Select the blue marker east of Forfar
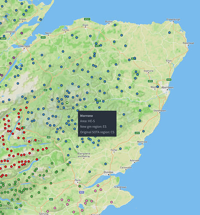Screen dimensions: 200x215 pos(120,149)
